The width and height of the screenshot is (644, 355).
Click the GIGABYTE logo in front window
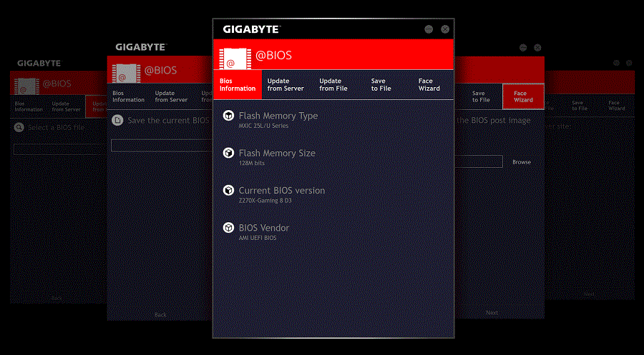[251, 29]
